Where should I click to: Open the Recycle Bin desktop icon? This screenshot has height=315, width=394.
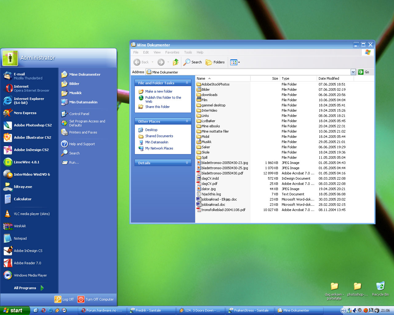[380, 289]
